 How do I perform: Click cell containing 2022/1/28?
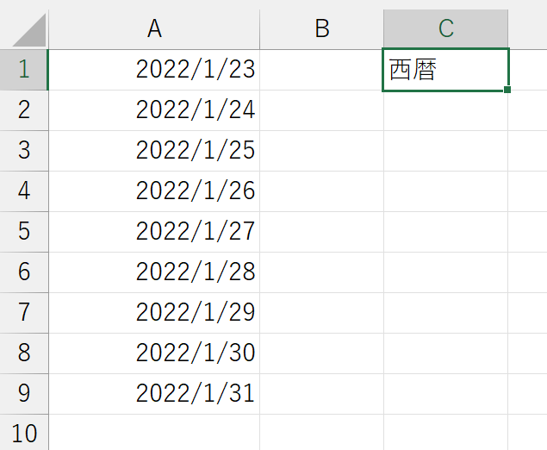(x=154, y=272)
